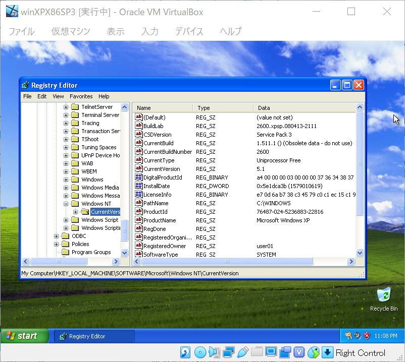This screenshot has height=362, width=405.
Task: Click the DigitalProductId binary value icon
Action: [x=139, y=177]
